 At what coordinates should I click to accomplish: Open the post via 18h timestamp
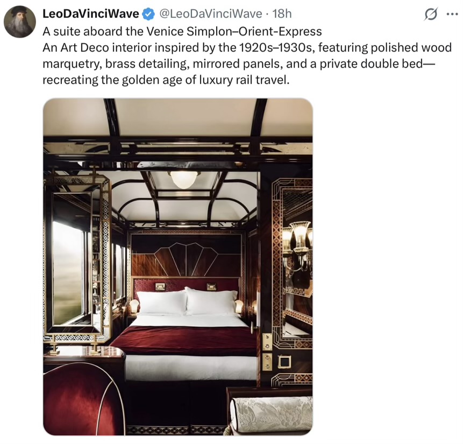pos(282,13)
